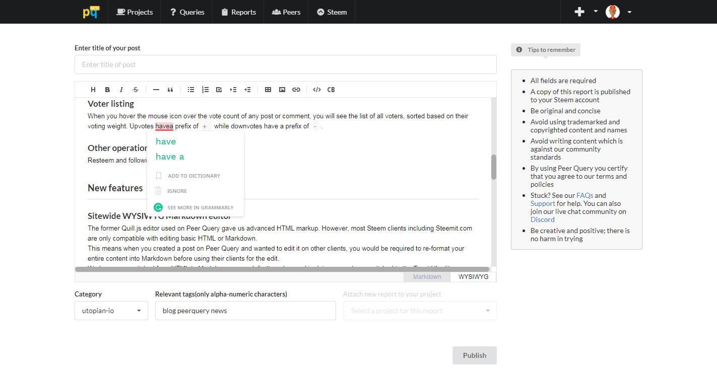Insert a task checklist
Image resolution: width=717 pixels, height=373 pixels.
click(x=219, y=90)
